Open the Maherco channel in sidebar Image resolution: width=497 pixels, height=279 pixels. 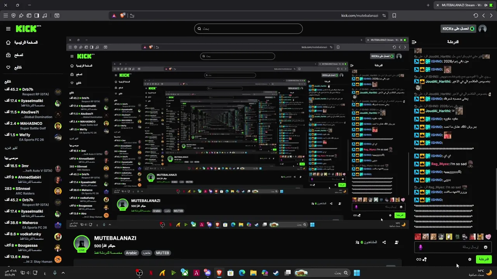[x=33, y=225]
